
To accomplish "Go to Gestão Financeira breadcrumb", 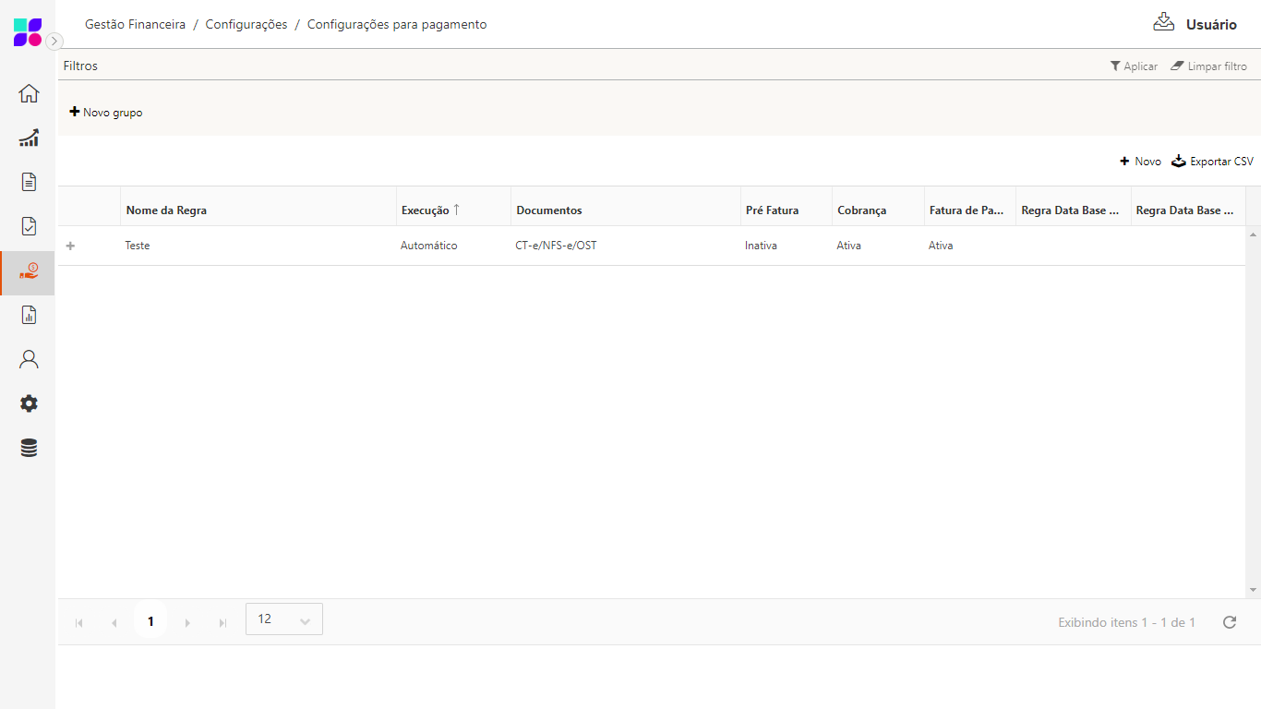I will pos(135,25).
